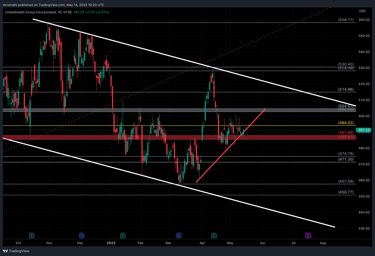Click the May label on time axis
Screen dimensions: 375x256
point(230,243)
